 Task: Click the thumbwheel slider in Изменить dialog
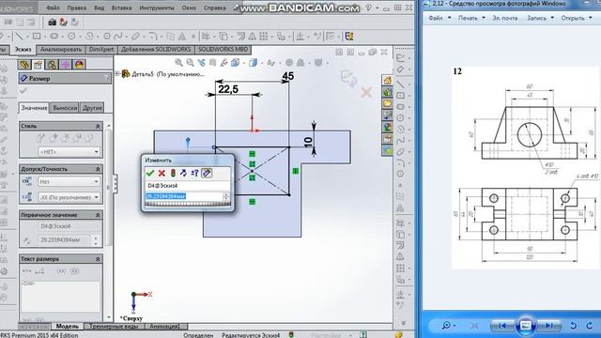[188, 205]
